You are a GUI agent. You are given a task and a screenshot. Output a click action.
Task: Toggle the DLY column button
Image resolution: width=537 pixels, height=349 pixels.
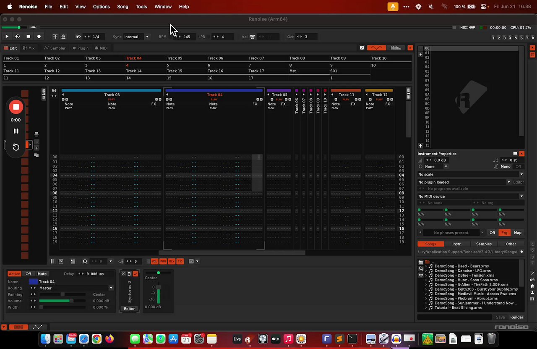pos(171,261)
